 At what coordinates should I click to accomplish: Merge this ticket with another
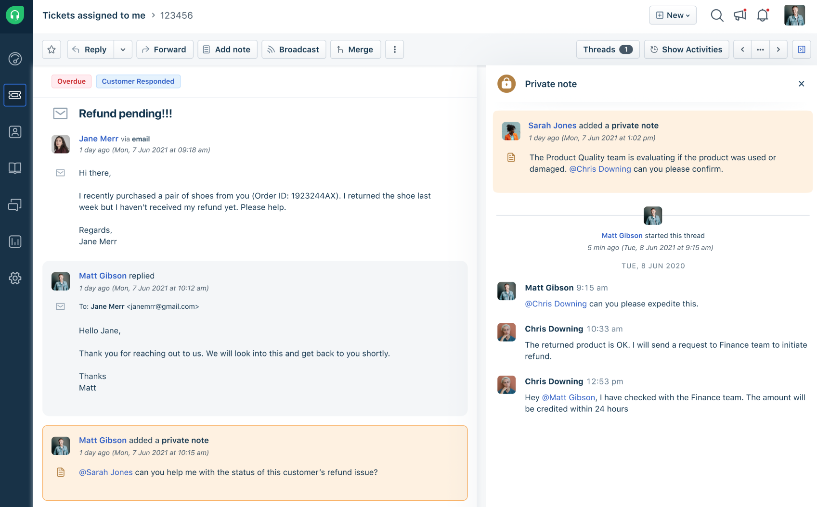click(x=355, y=49)
